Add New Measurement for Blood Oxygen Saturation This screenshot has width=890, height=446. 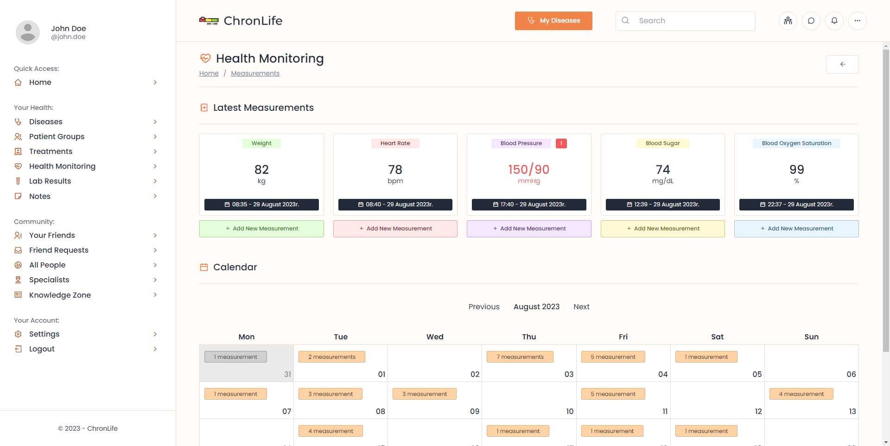click(x=796, y=229)
